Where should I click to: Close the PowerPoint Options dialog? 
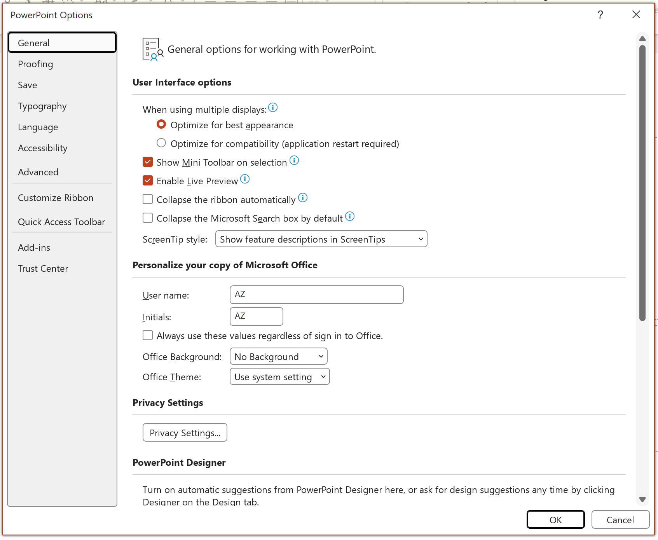click(x=636, y=15)
